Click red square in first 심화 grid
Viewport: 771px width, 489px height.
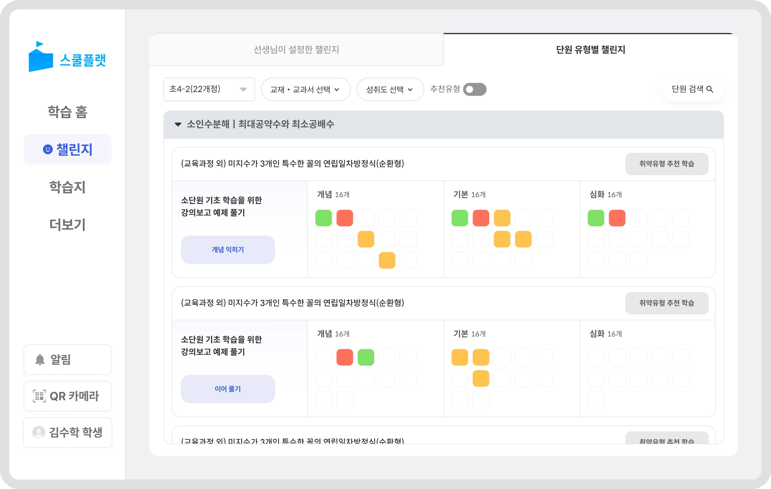point(617,218)
